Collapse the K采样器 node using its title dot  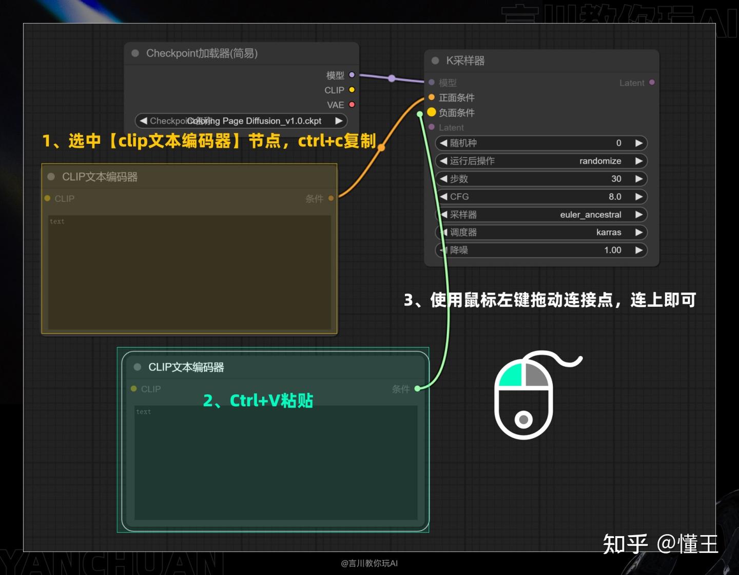pyautogui.click(x=435, y=61)
